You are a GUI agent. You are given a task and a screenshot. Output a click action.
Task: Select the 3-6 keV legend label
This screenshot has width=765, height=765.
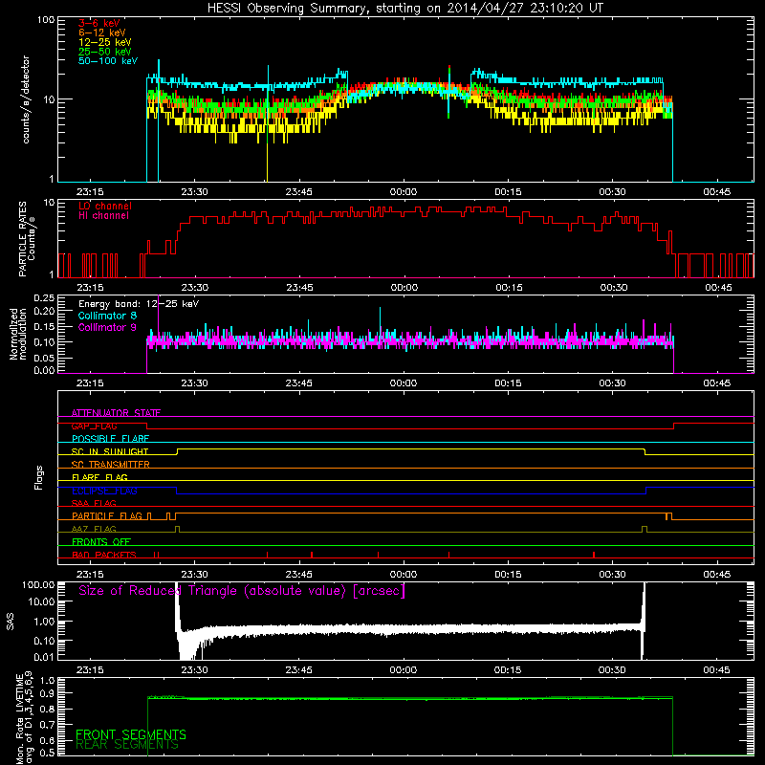(98, 23)
